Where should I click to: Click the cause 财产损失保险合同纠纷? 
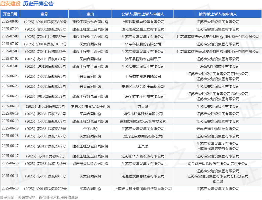[90, 164]
